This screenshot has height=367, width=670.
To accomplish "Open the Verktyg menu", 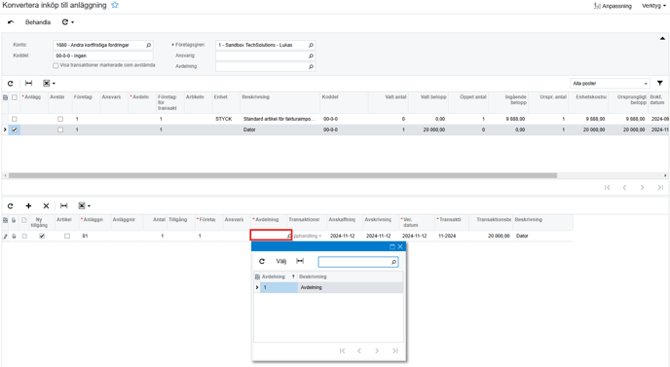I will point(653,6).
